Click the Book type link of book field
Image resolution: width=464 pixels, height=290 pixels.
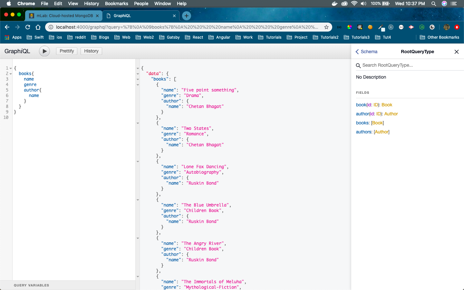[387, 105]
